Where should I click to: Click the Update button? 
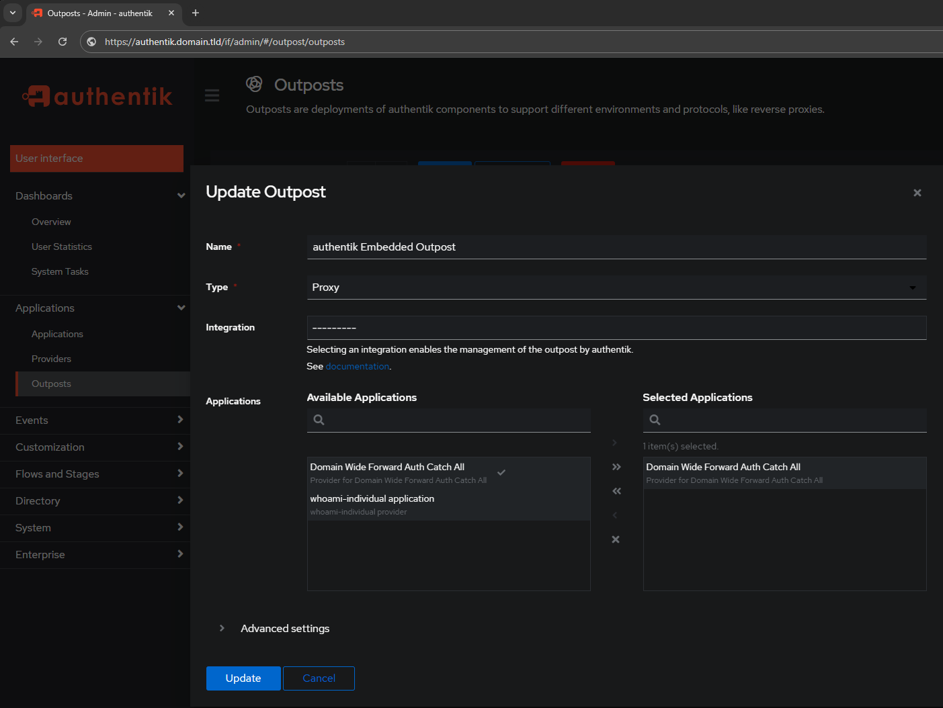coord(243,678)
